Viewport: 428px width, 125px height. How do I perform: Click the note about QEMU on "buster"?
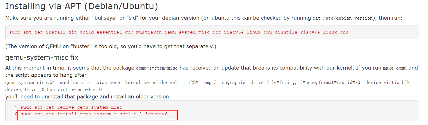pos(111,46)
